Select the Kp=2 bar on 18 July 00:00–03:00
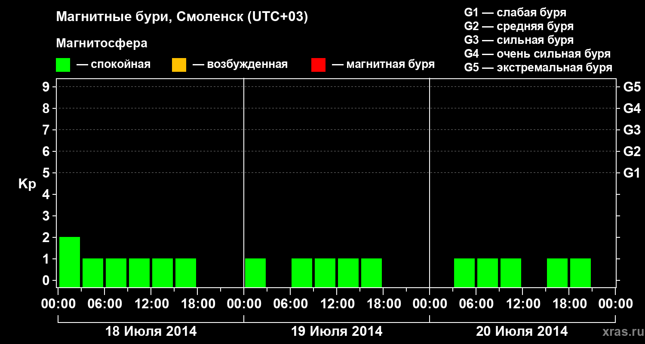This screenshot has height=344, width=645. [70, 262]
